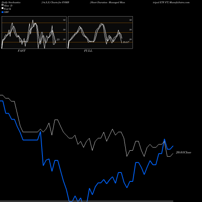Click the FULL stochastic chart thumbnail

coord(100,32)
